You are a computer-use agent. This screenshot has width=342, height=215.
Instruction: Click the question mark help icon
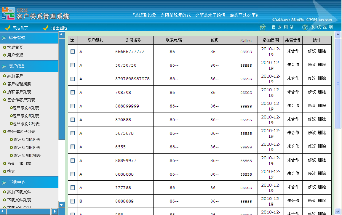coord(305,27)
